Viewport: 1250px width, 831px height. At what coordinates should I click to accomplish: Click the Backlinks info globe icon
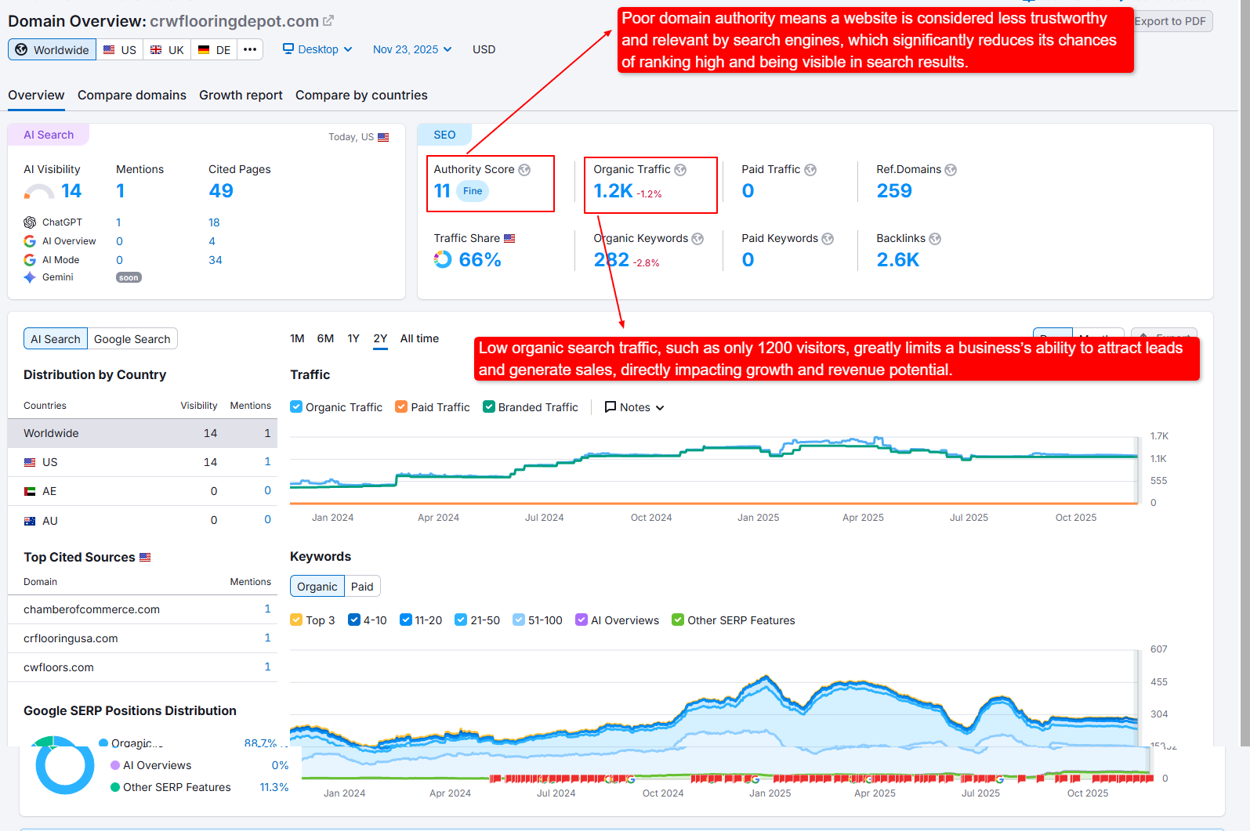(x=935, y=239)
